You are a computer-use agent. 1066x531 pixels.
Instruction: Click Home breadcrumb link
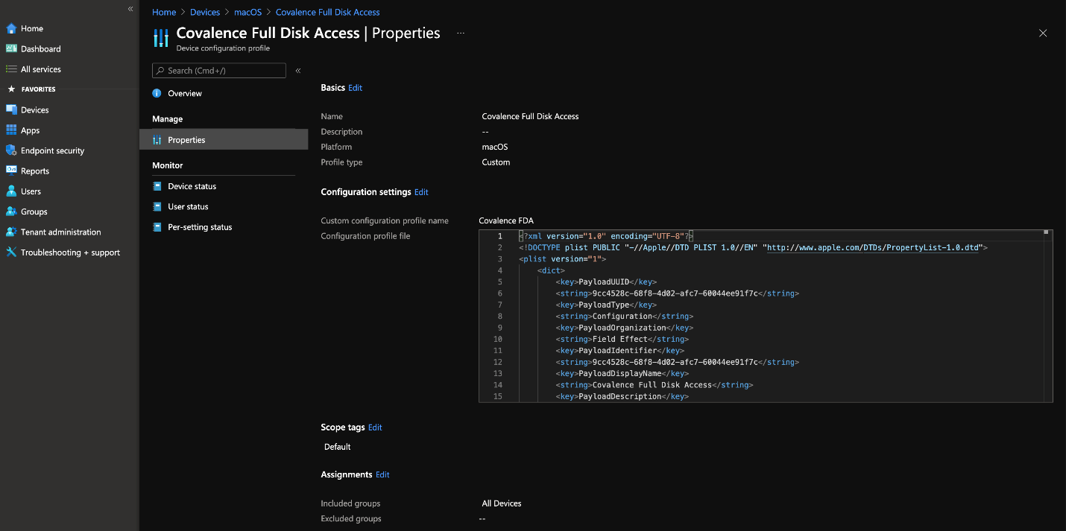(x=164, y=12)
